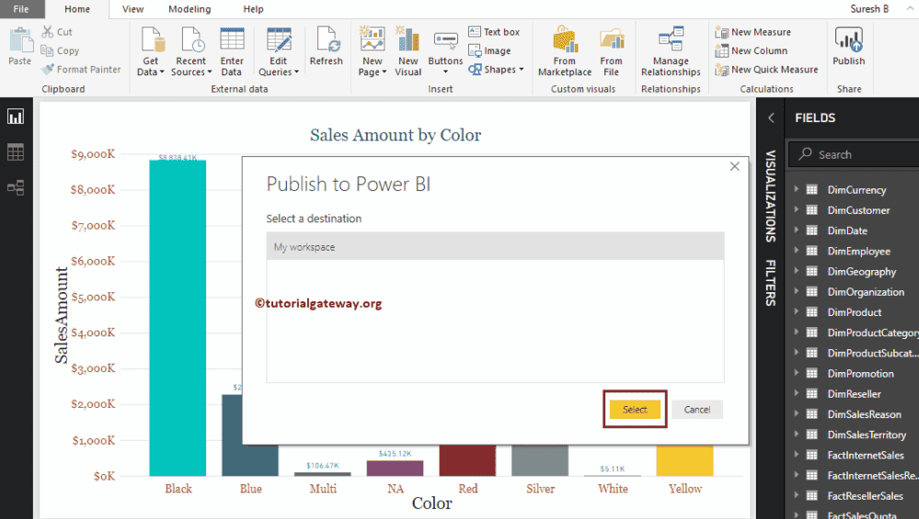Viewport: 919px width, 519px height.
Task: Select DimSalesReason in Fields
Action: click(x=864, y=414)
